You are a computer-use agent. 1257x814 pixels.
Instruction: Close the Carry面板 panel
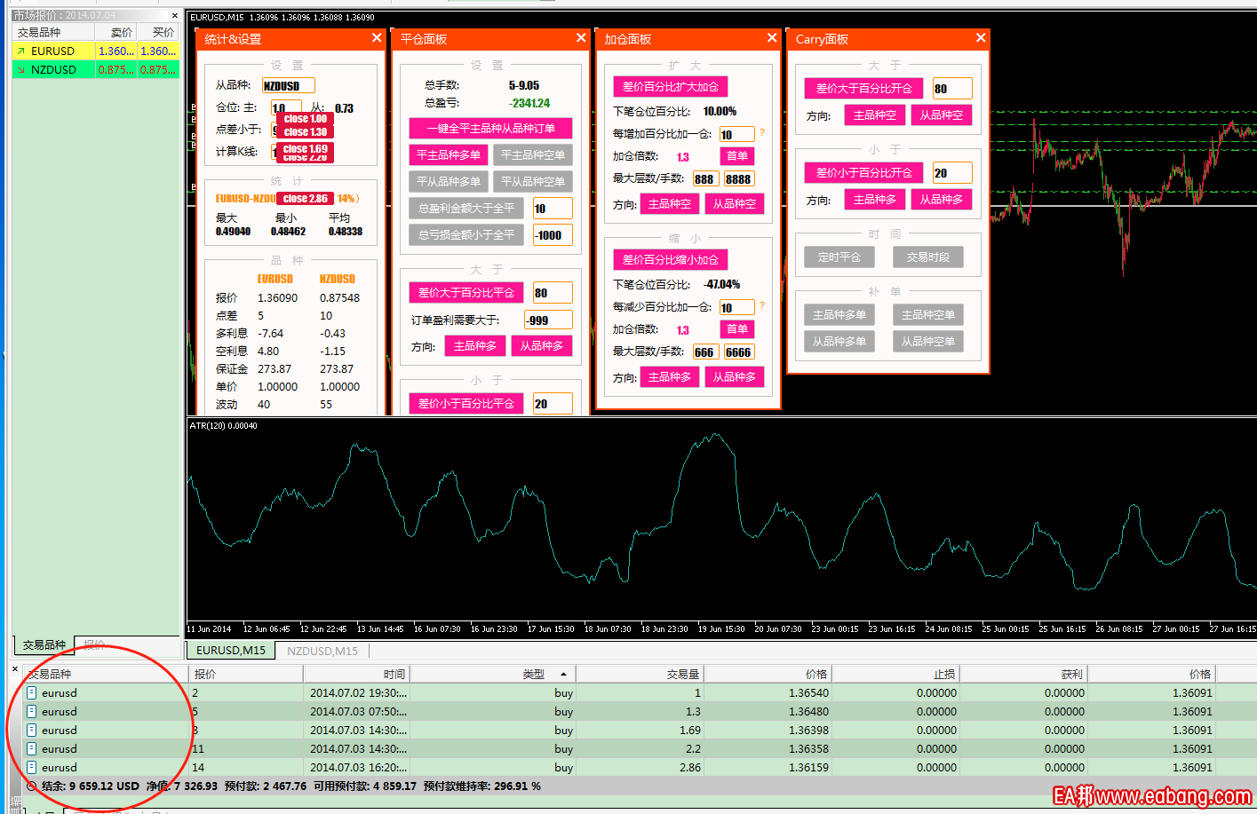click(981, 38)
